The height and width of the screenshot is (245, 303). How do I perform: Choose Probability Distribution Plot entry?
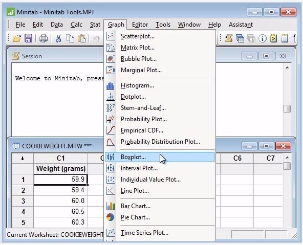point(160,142)
